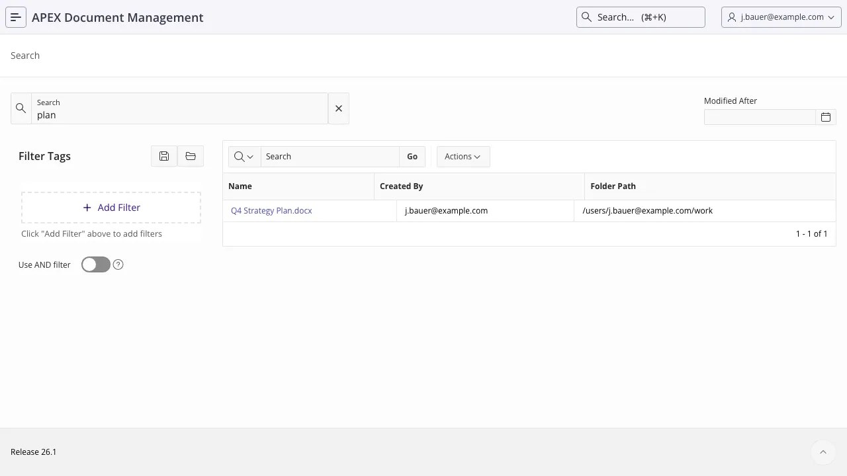Click into the plan search input
Viewport: 847px width, 476px height.
click(x=179, y=108)
